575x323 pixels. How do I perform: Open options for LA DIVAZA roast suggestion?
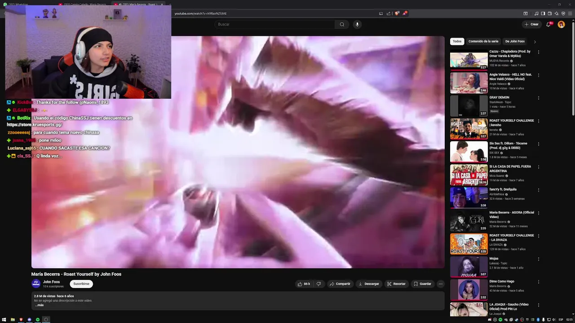coord(538,236)
